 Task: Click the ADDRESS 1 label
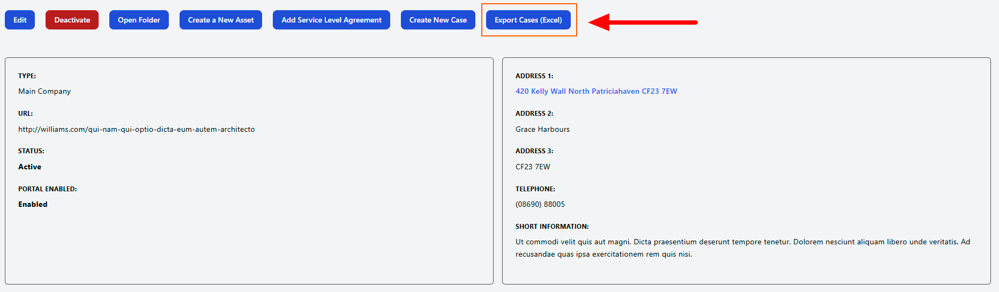pyautogui.click(x=534, y=76)
